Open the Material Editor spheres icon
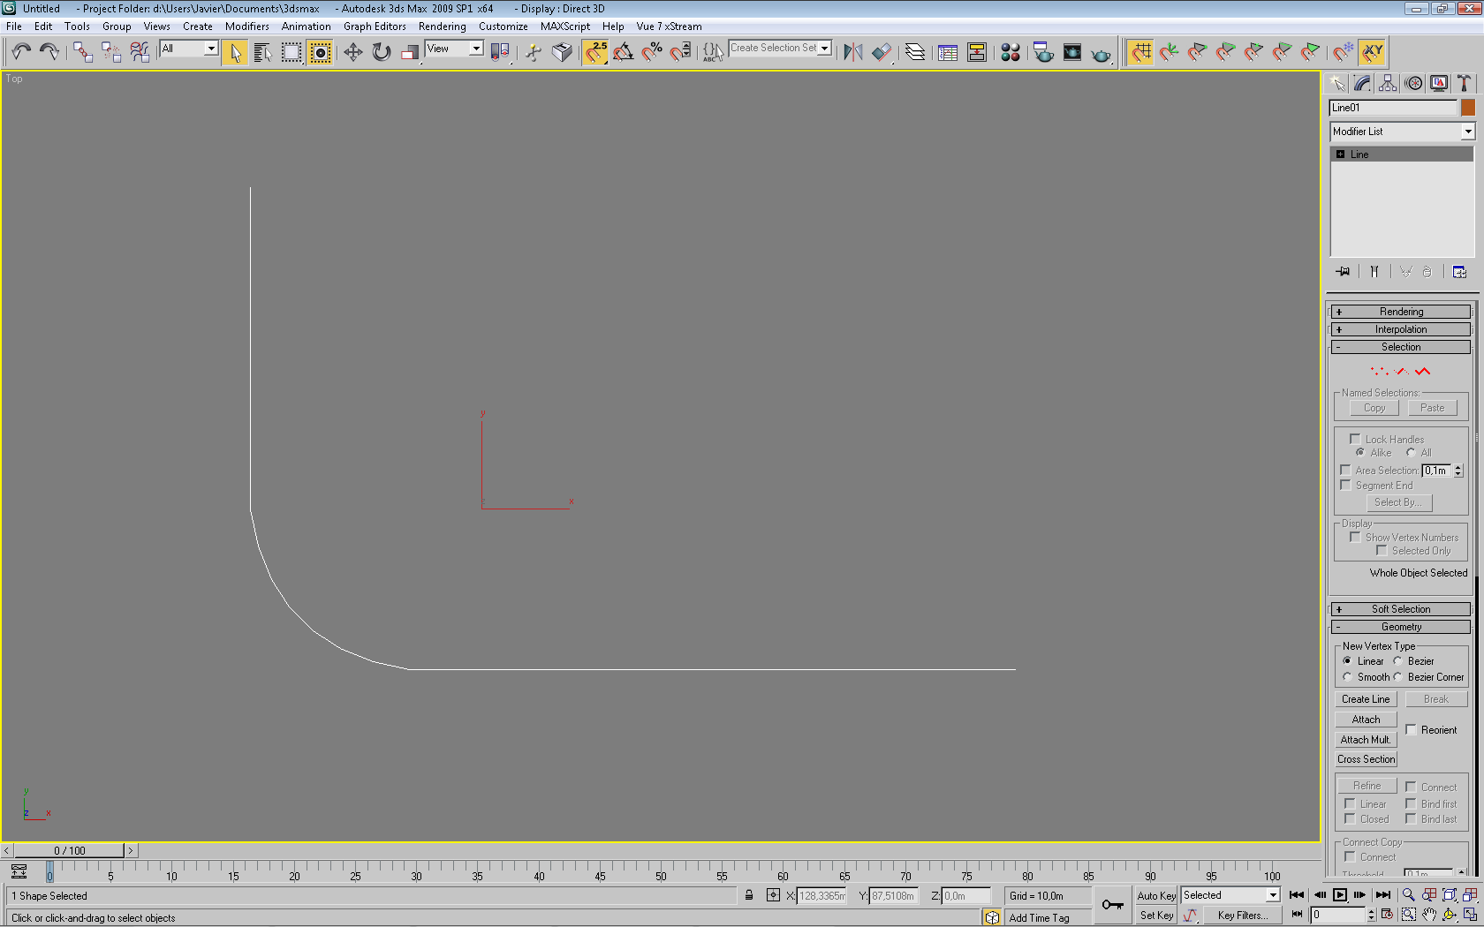Screen dimensions: 1484x927 pos(1011,52)
